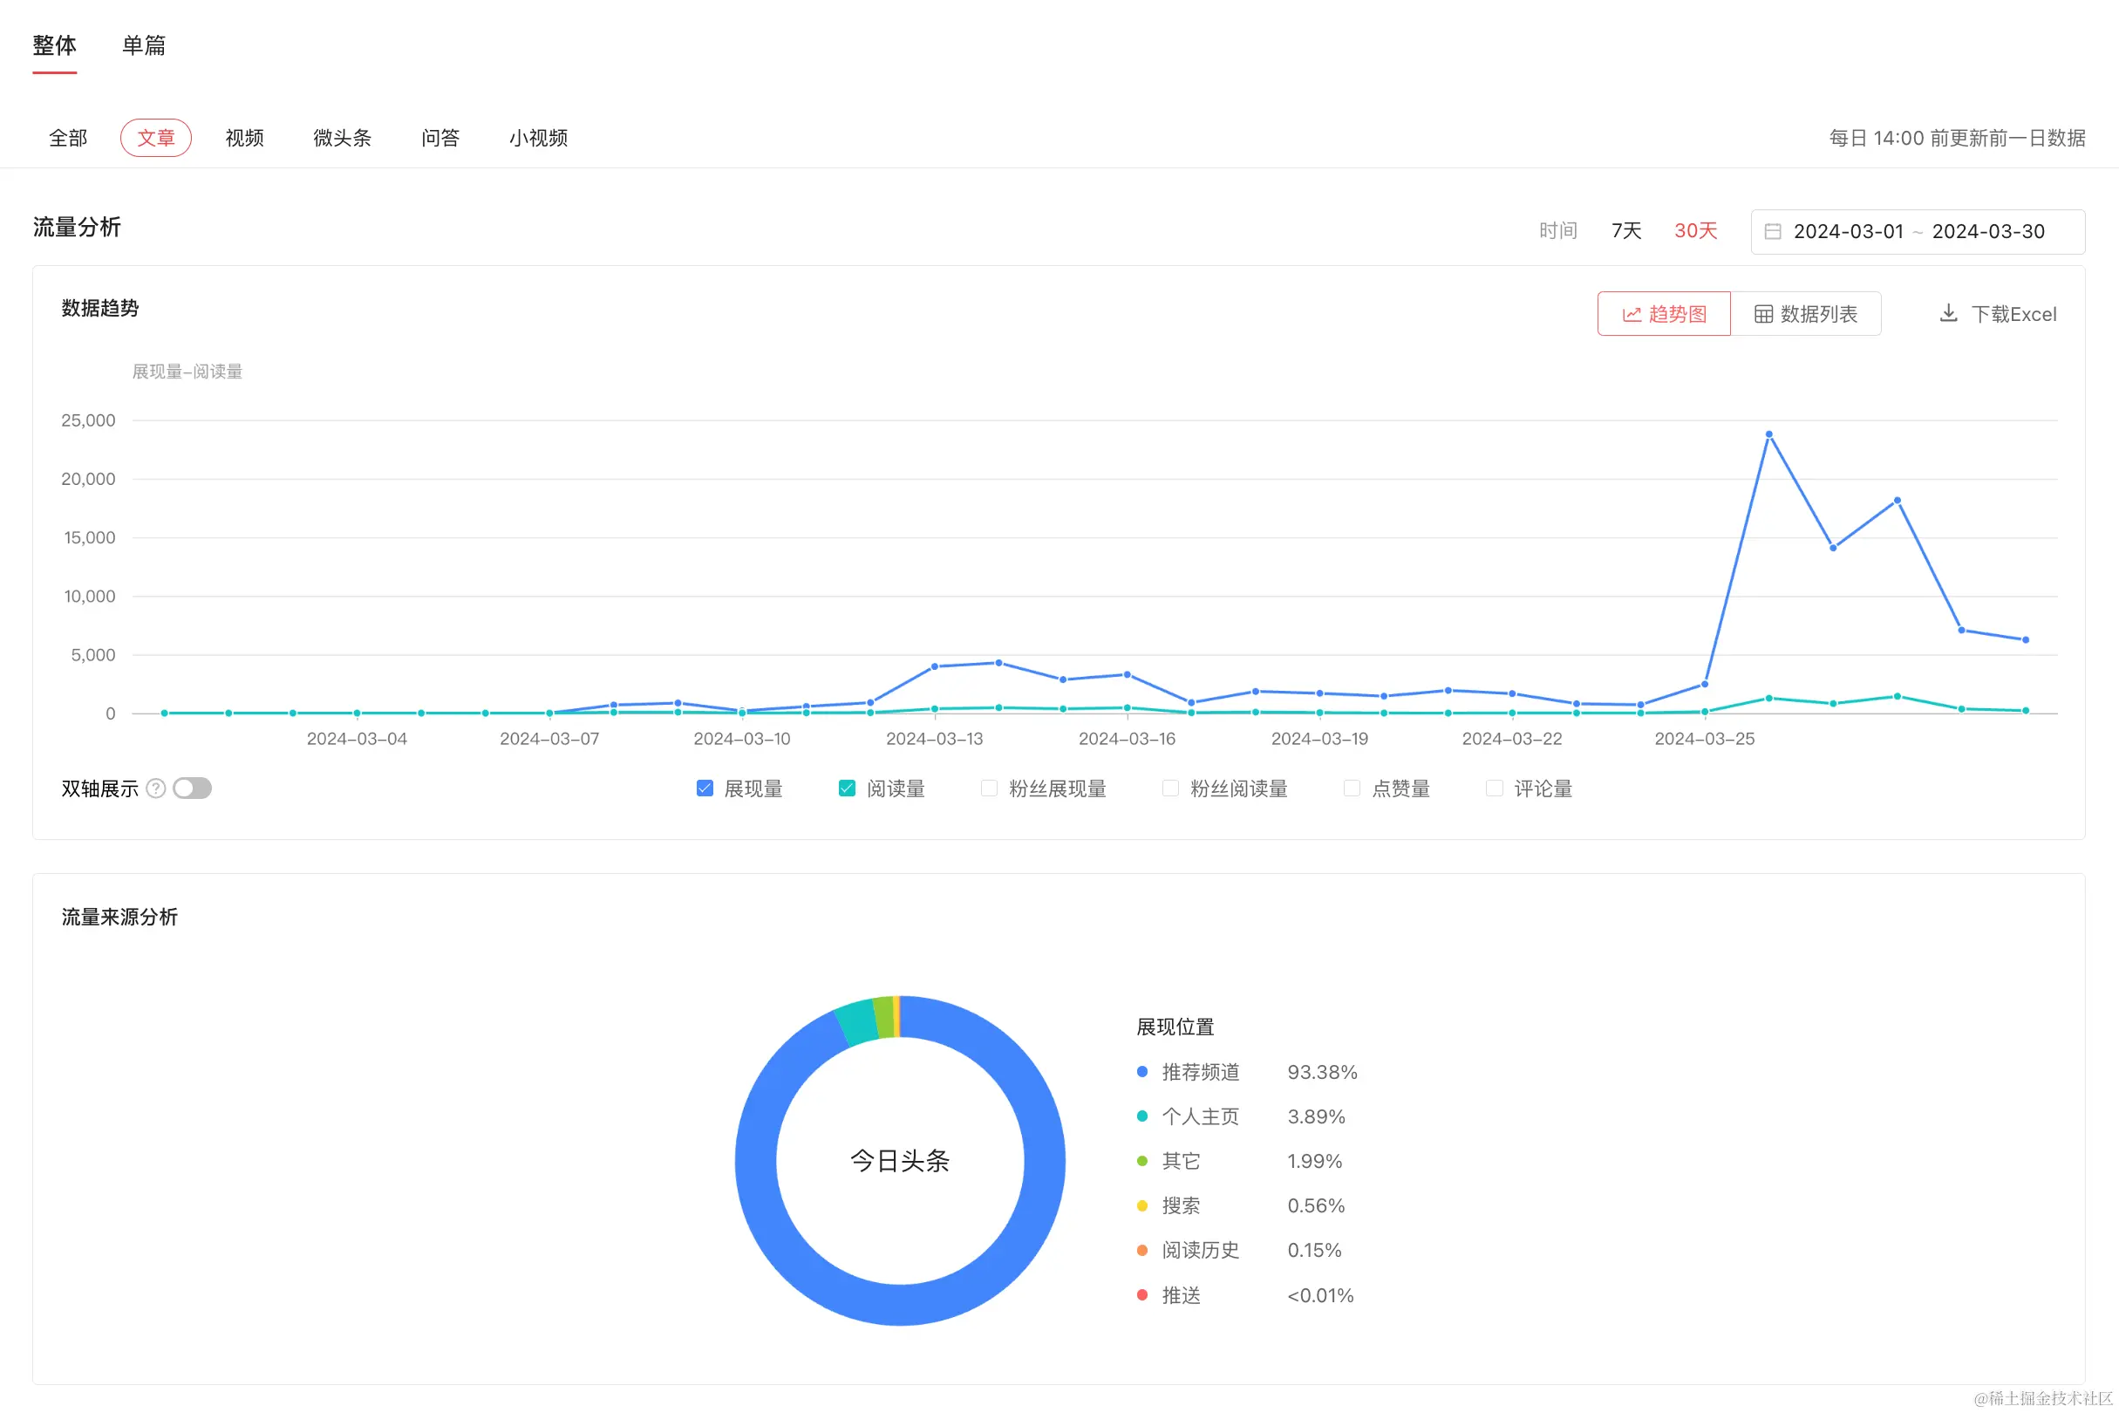Click the 推荐频道 legend dot
The width and height of the screenshot is (2119, 1413).
point(1142,1071)
